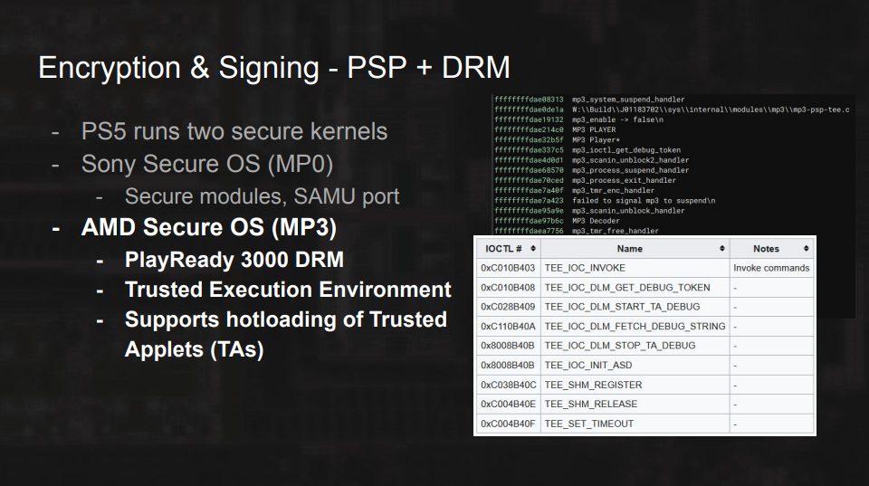The width and height of the screenshot is (869, 486).
Task: Select TEE_IOC_DLM_STOP_TA_DEBUG cell
Action: [635, 346]
